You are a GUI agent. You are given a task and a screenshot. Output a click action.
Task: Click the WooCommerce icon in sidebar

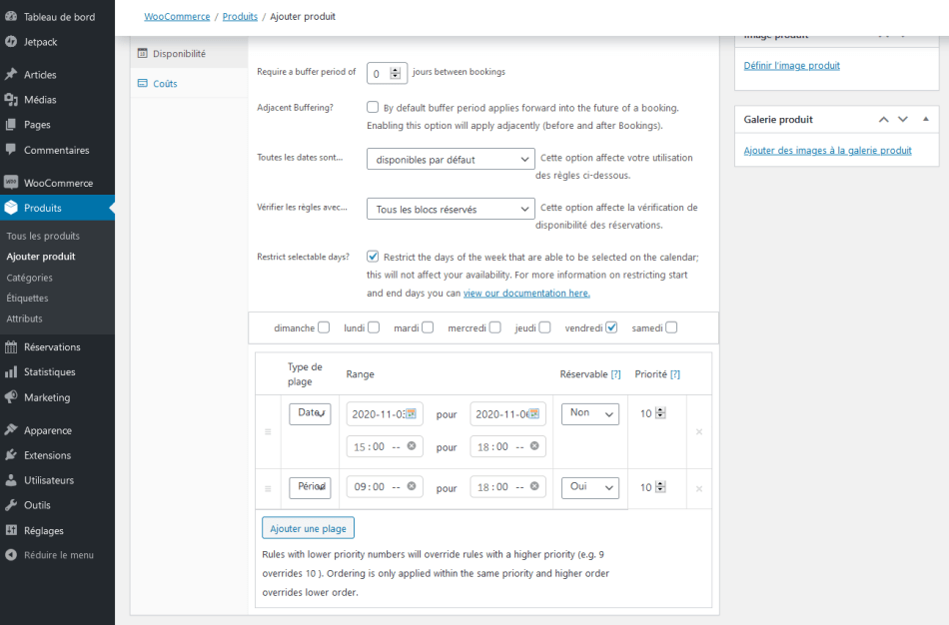(x=11, y=183)
